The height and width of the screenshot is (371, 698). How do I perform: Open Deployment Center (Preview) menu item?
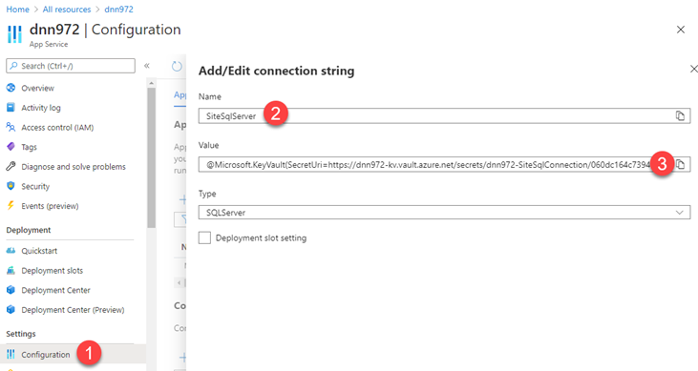[x=73, y=309]
